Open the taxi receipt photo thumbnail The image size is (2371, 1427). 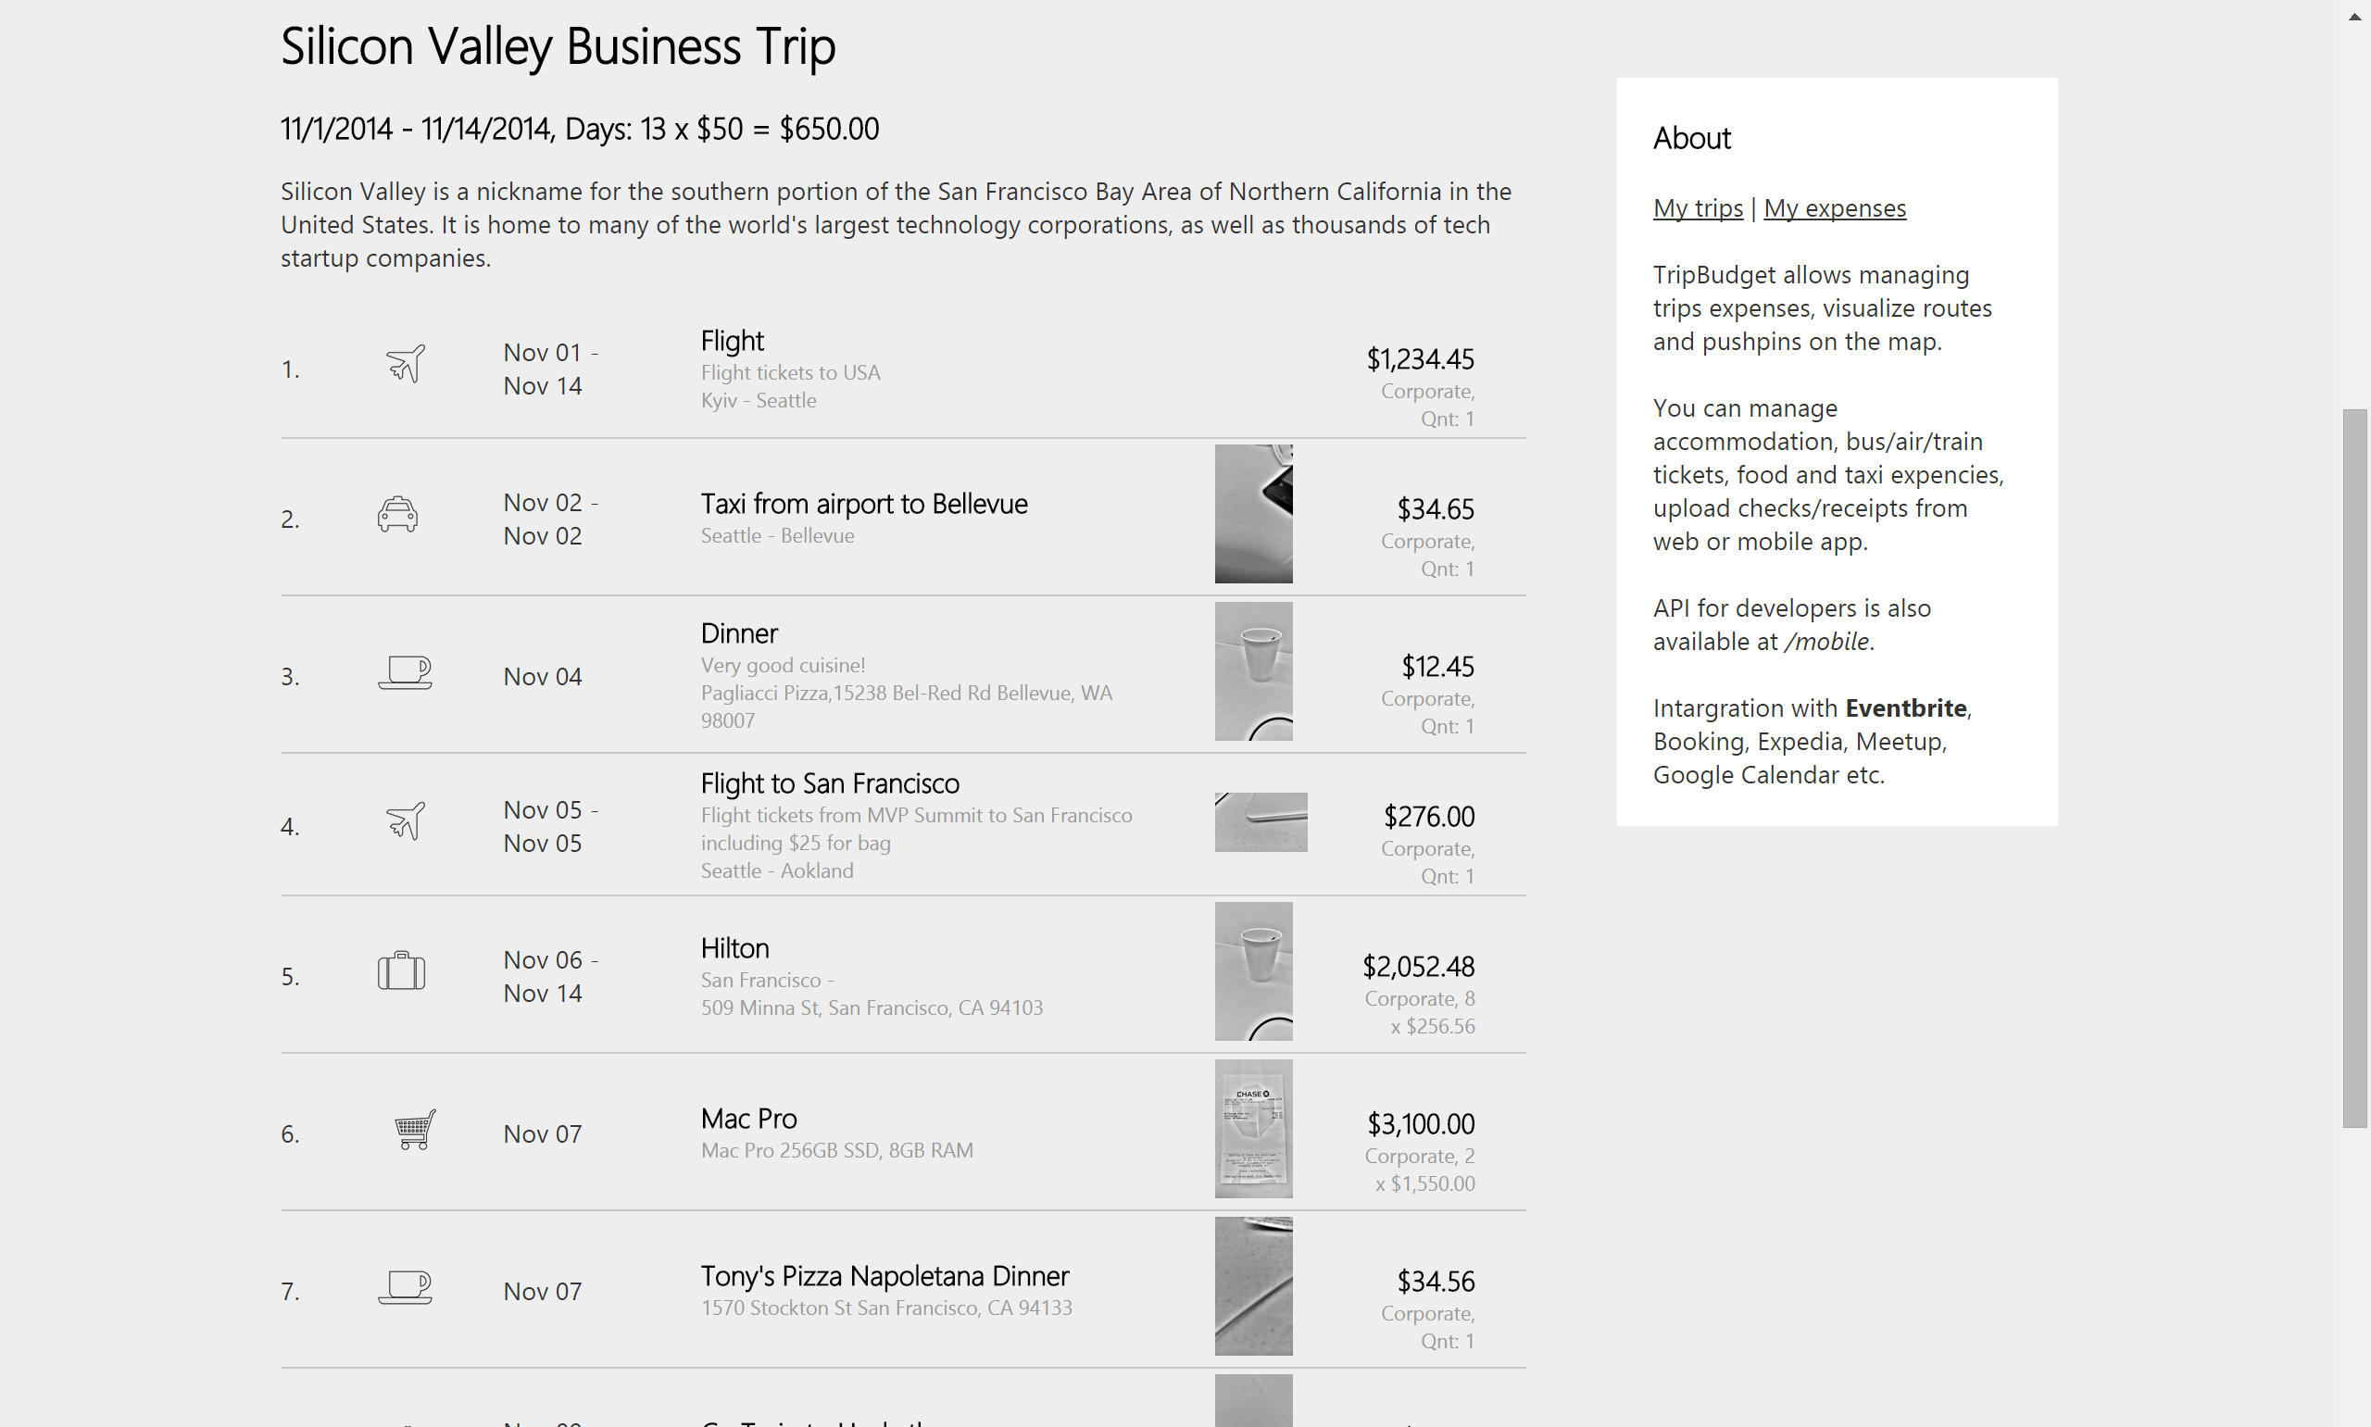[1253, 515]
